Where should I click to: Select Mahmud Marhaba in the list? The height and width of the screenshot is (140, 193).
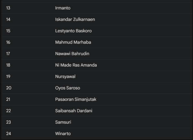coord(73,42)
